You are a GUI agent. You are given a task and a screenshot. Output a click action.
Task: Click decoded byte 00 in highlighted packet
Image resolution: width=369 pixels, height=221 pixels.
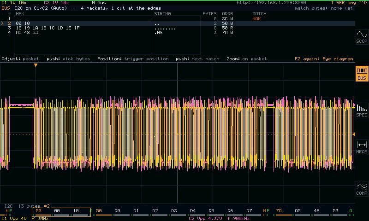click(x=57, y=211)
